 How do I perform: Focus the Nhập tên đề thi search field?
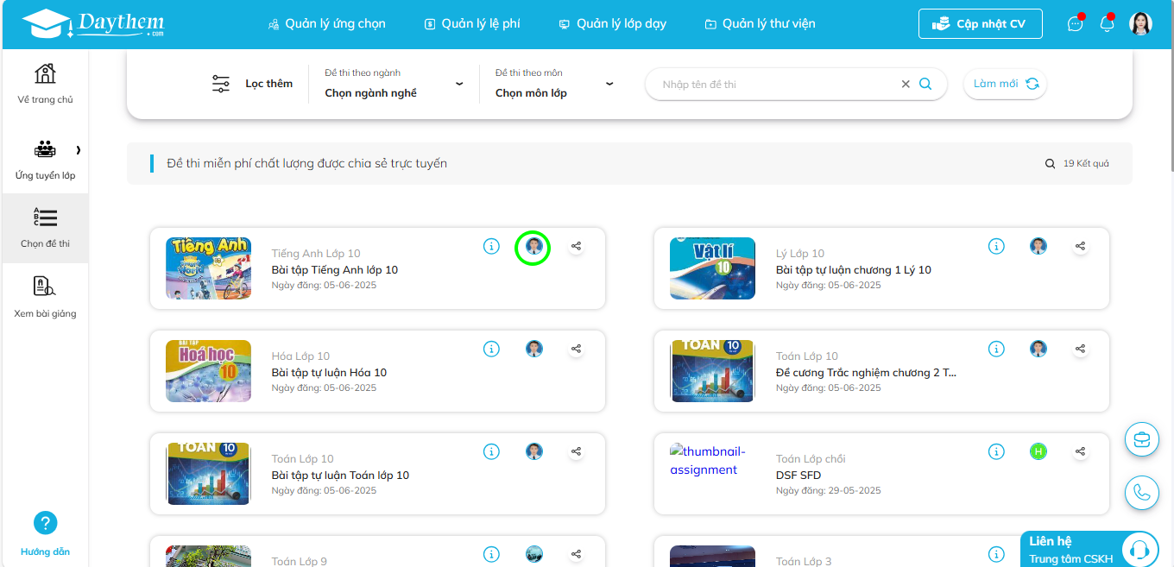[x=777, y=84]
